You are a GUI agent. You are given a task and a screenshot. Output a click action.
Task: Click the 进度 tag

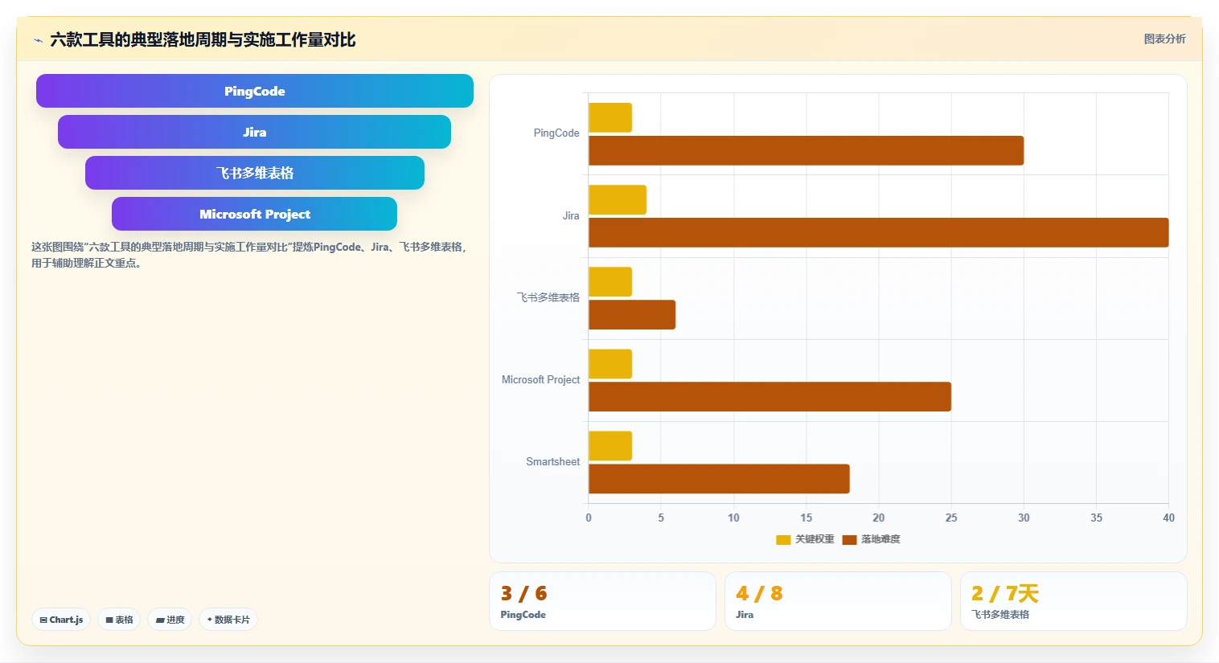click(x=170, y=620)
